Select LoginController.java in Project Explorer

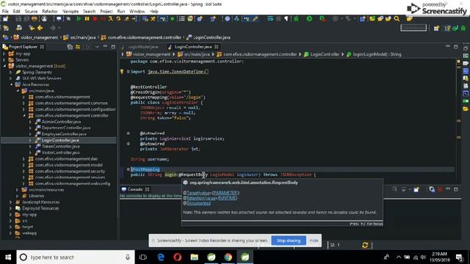pos(60,140)
